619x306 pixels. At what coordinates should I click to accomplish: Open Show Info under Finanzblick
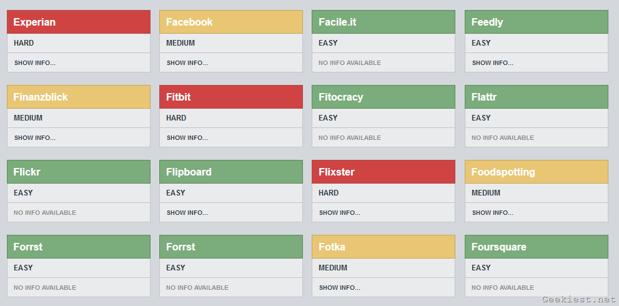[x=35, y=137]
